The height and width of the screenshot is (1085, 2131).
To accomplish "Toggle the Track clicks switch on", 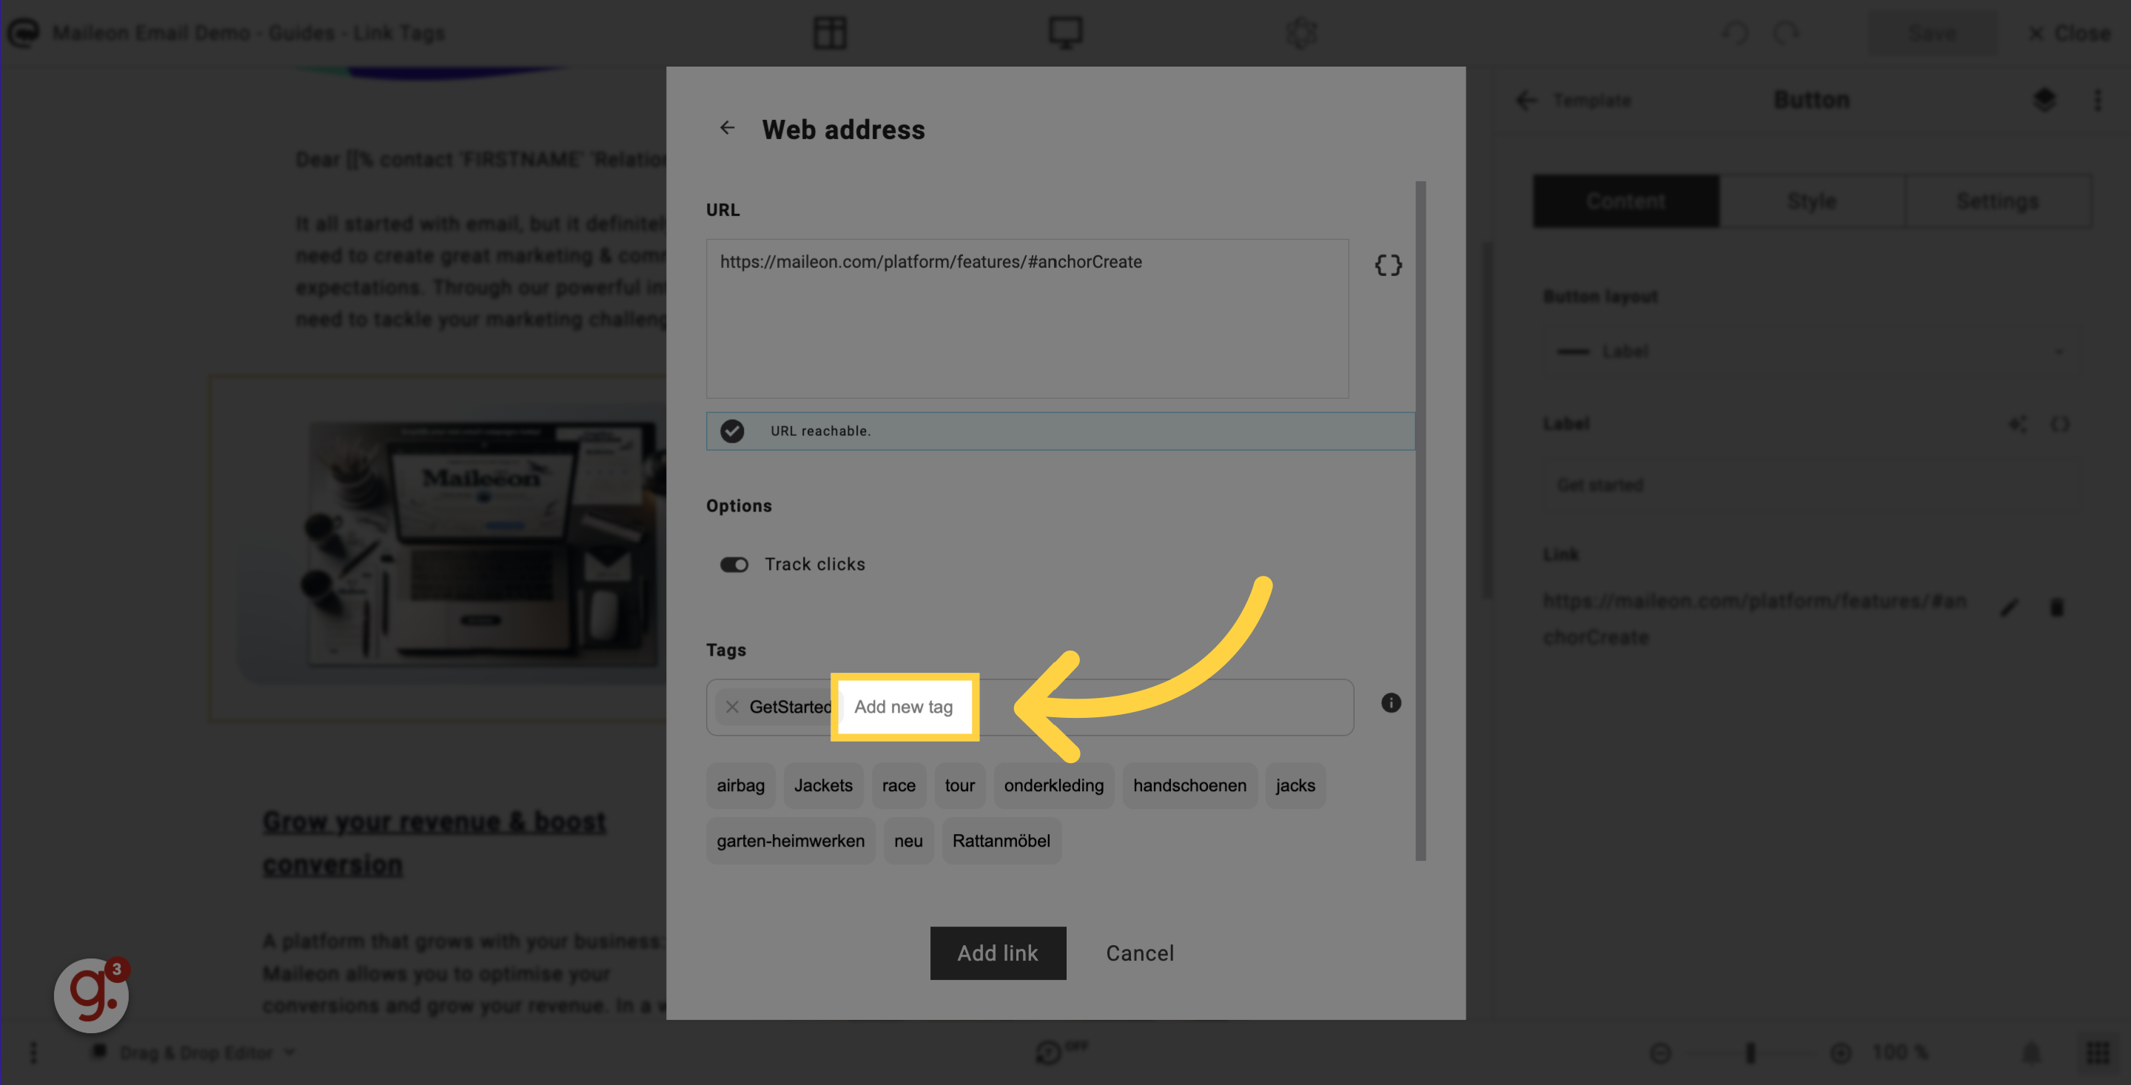I will click(x=734, y=565).
